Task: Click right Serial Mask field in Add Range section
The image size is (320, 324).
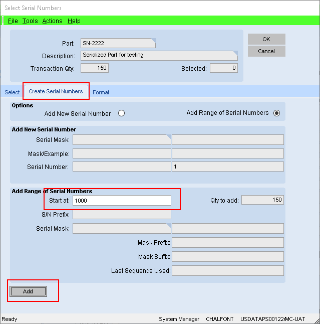Action: [228, 229]
